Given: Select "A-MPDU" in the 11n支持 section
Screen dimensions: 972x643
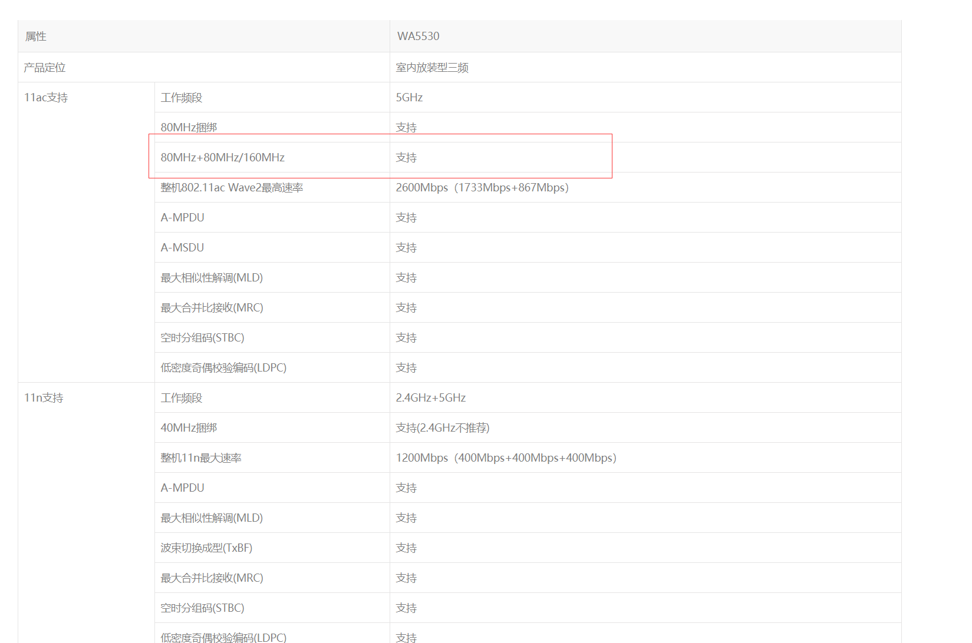Looking at the screenshot, I should 183,488.
